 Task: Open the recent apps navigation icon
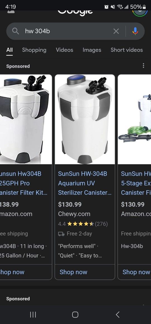pos(33,314)
